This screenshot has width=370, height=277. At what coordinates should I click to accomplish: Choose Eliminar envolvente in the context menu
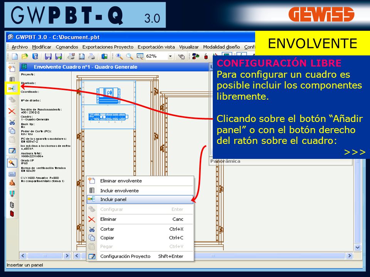pyautogui.click(x=140, y=181)
